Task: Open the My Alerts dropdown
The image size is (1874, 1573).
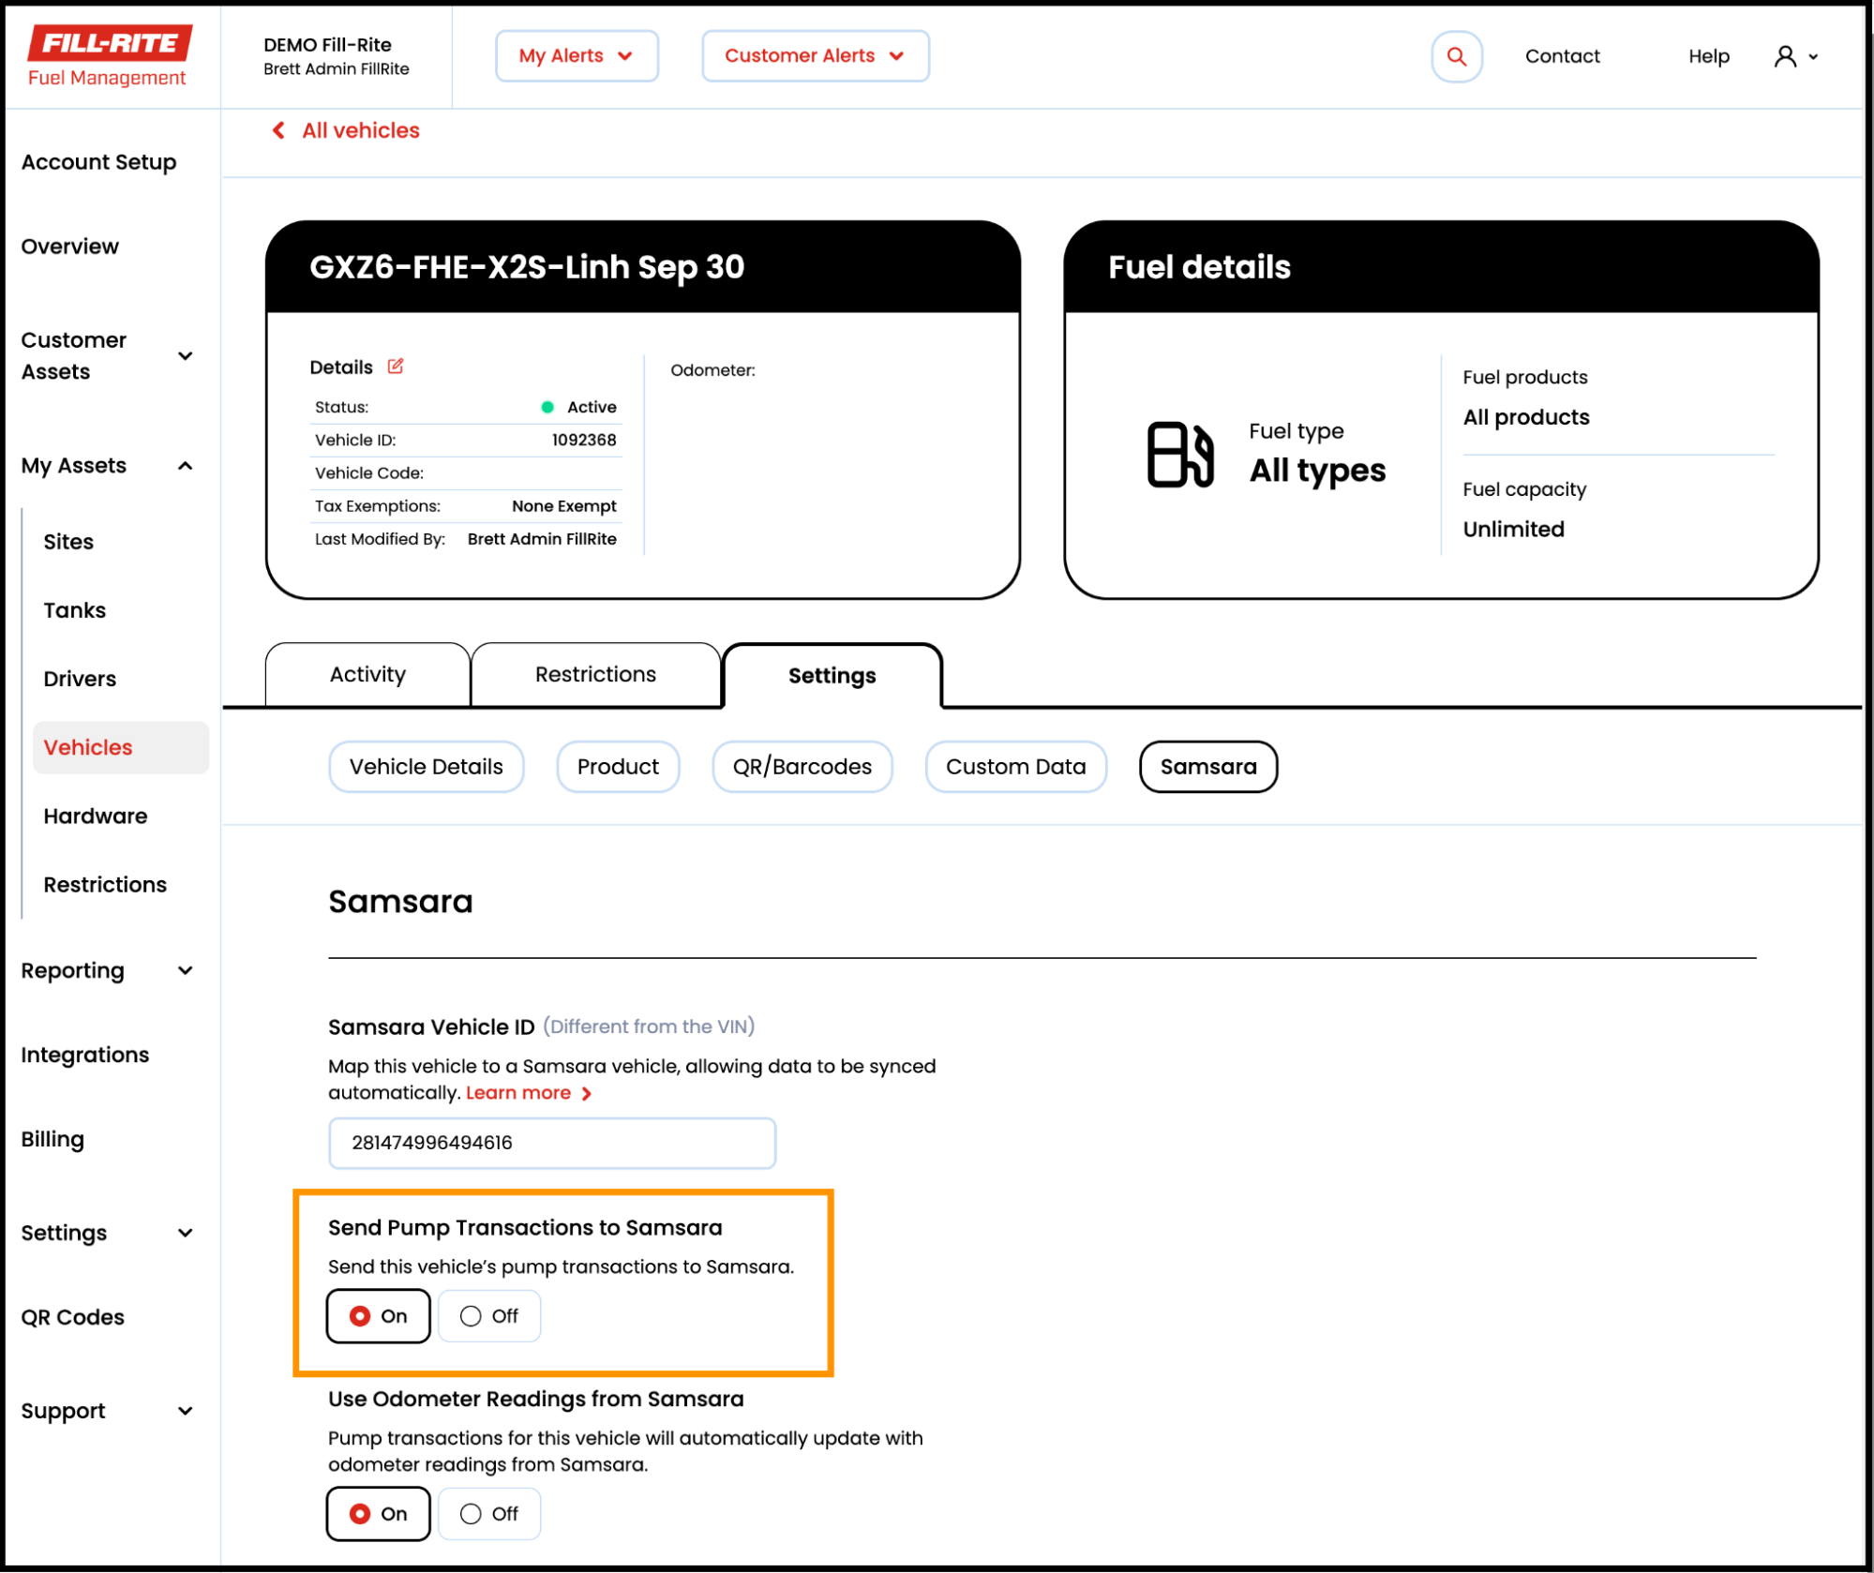Action: pyautogui.click(x=576, y=56)
